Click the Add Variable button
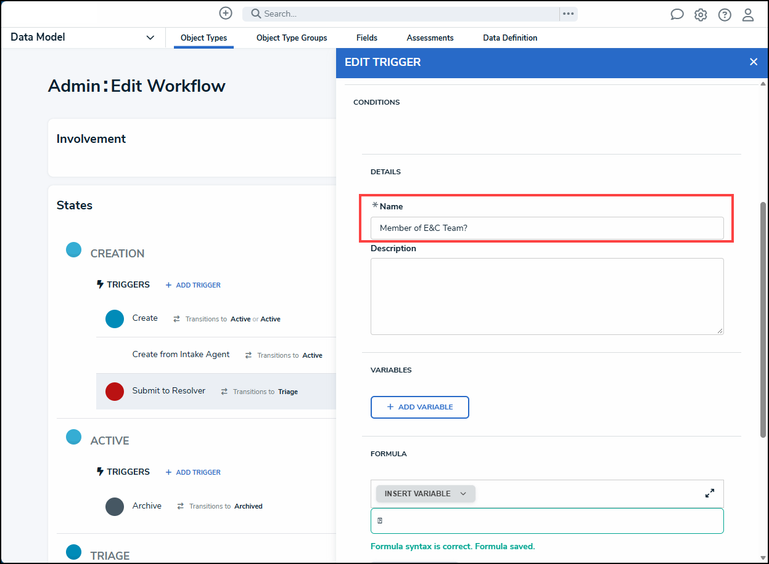Image resolution: width=769 pixels, height=564 pixels. (420, 407)
